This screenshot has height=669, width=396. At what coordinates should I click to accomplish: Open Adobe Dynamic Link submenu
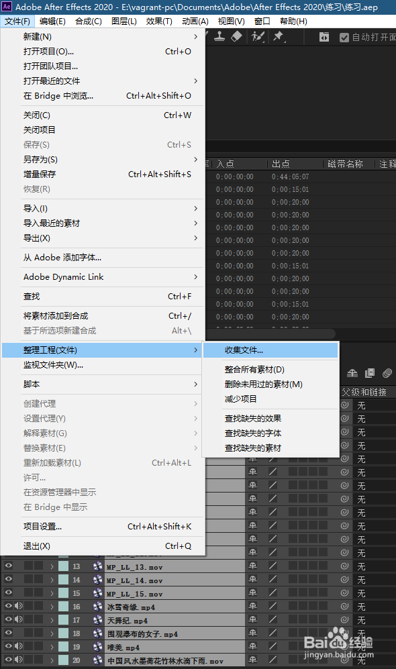coord(103,276)
